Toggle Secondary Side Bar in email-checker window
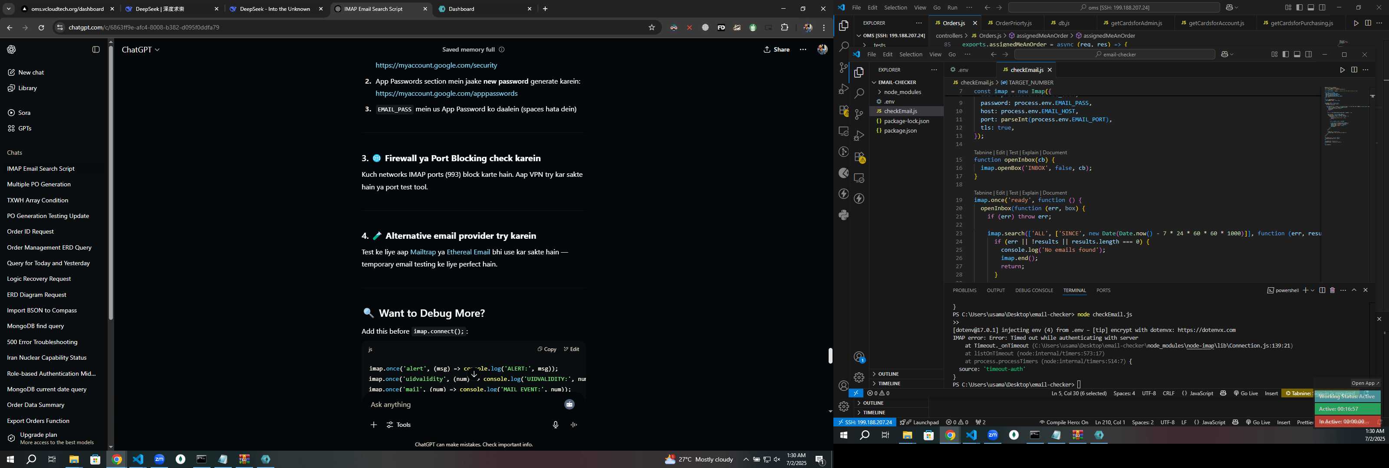Screen dimensions: 1389x468 pyautogui.click(x=1309, y=55)
